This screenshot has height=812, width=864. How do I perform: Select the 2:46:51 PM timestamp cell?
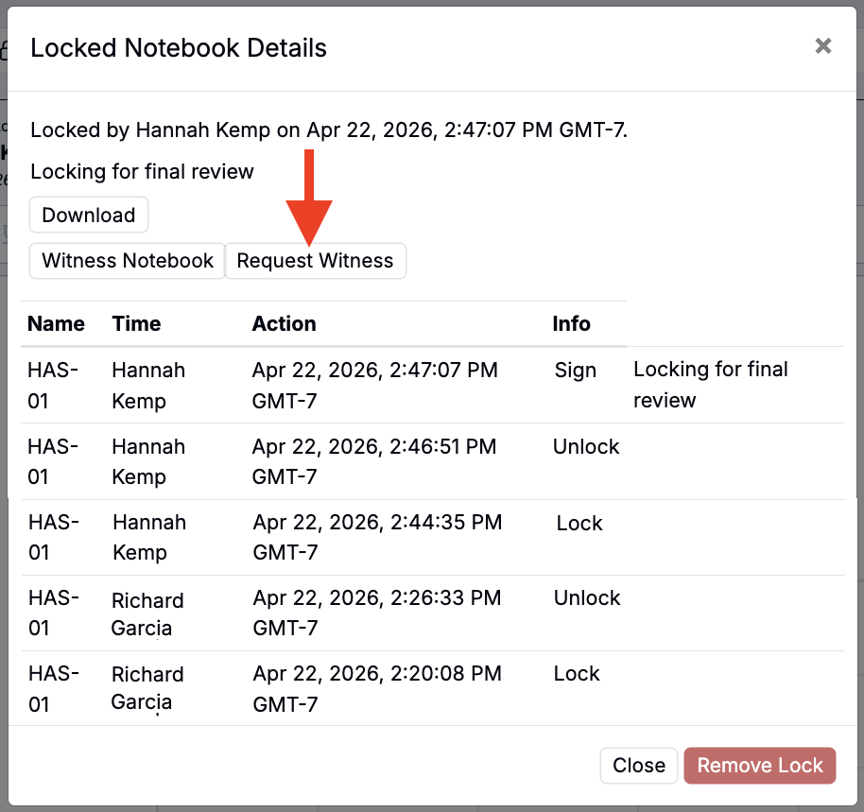pos(373,461)
